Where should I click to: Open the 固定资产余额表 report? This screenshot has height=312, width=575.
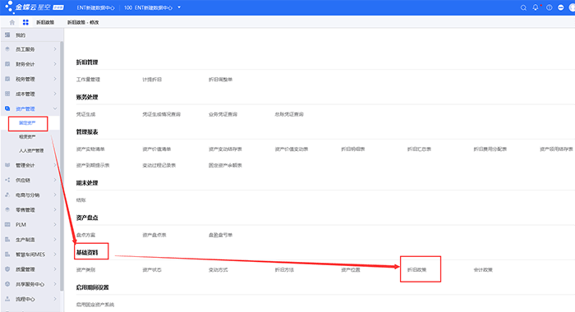pyautogui.click(x=225, y=165)
